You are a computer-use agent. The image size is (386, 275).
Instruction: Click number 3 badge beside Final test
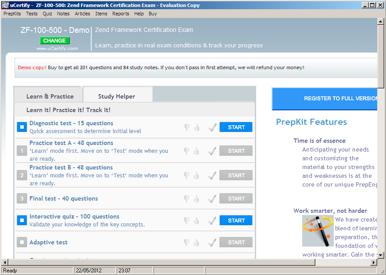(x=22, y=198)
